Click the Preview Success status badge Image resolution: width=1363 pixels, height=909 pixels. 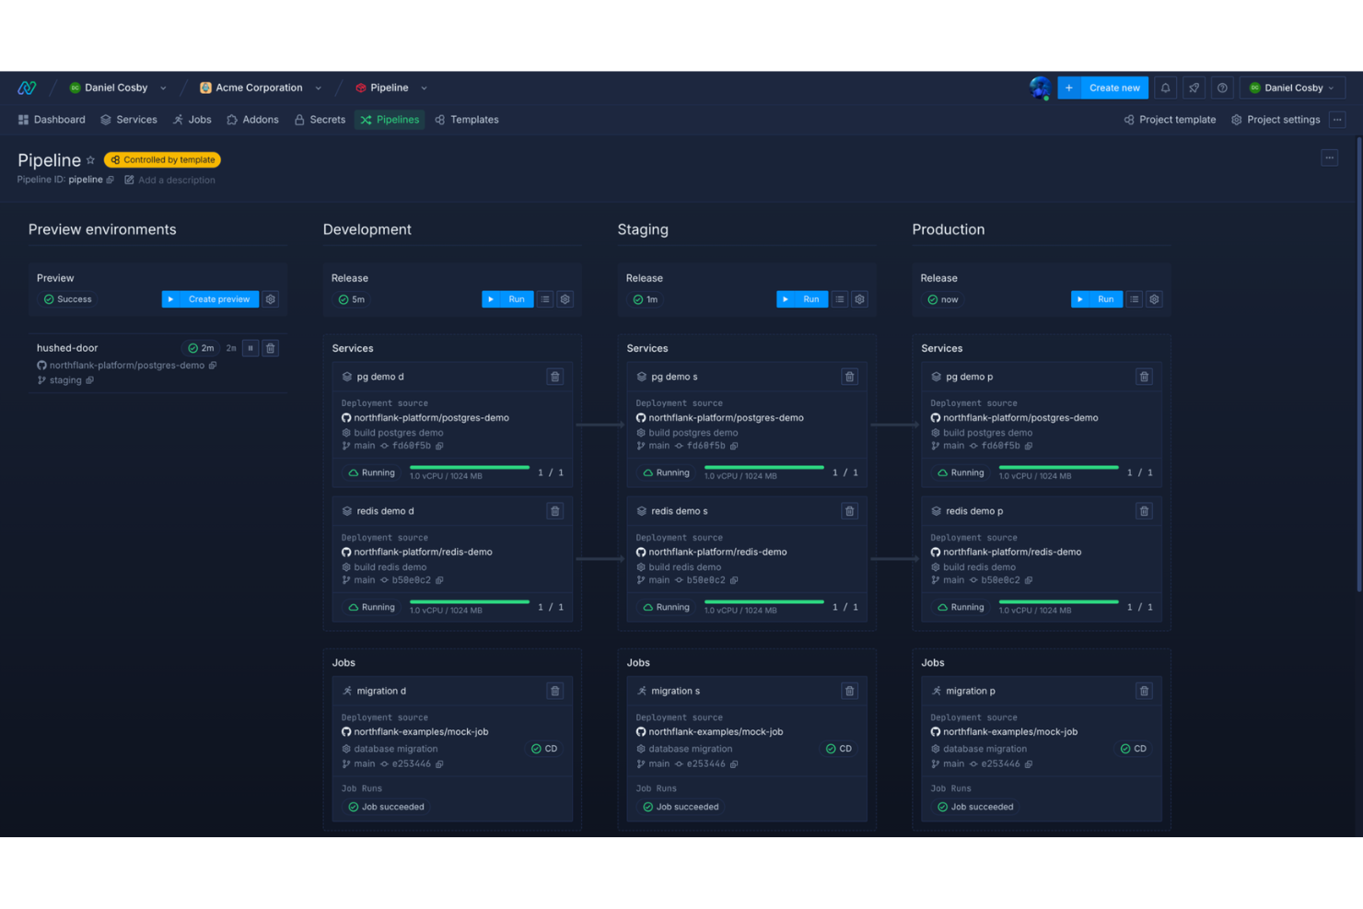pos(67,299)
